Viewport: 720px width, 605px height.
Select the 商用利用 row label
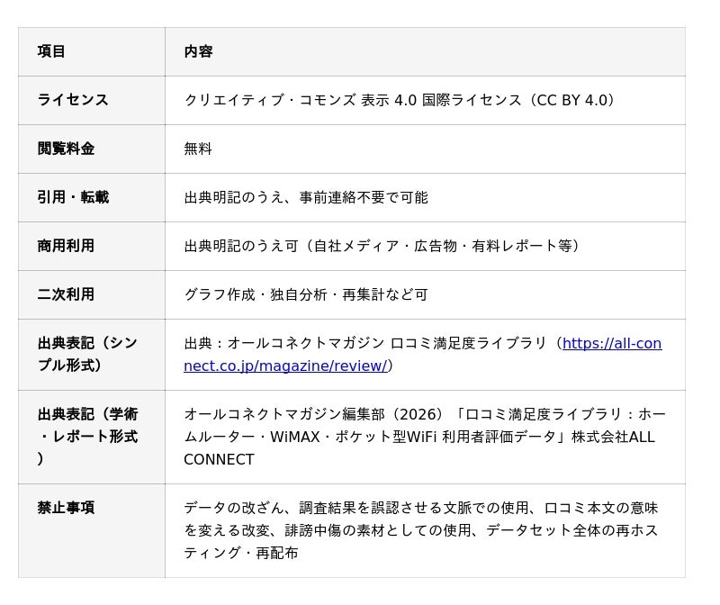click(x=66, y=246)
